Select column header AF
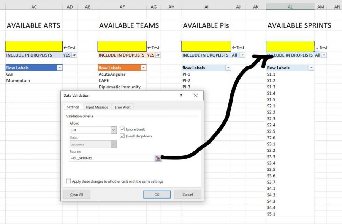Viewport: 342px width, 224px height. (122, 7)
